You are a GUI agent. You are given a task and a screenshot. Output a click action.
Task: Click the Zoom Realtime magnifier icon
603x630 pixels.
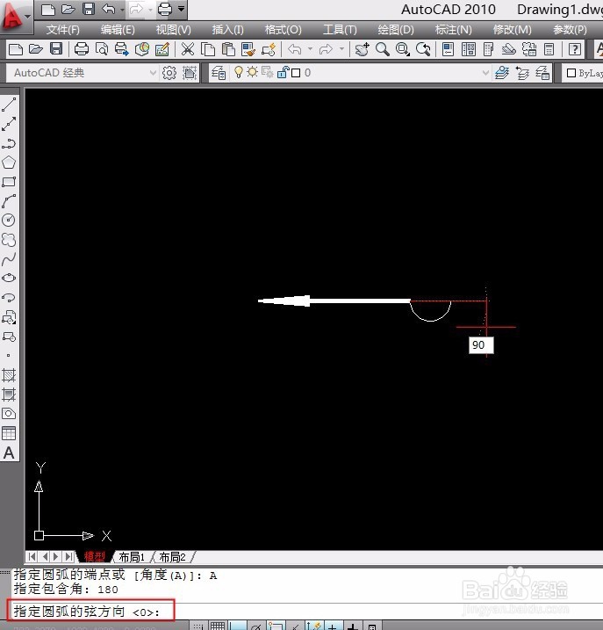click(x=382, y=49)
